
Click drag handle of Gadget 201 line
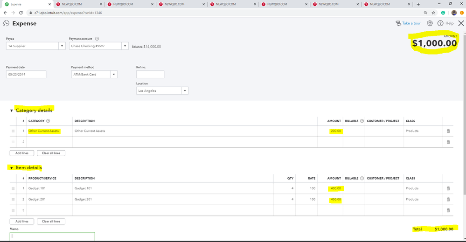[x=13, y=199]
